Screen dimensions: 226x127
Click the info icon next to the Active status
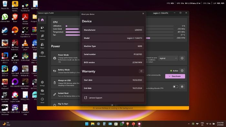pyautogui.click(x=182, y=71)
